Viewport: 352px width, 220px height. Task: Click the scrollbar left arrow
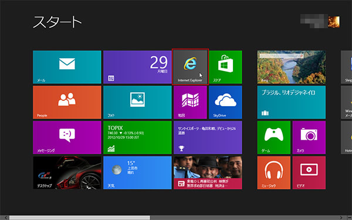6,218
